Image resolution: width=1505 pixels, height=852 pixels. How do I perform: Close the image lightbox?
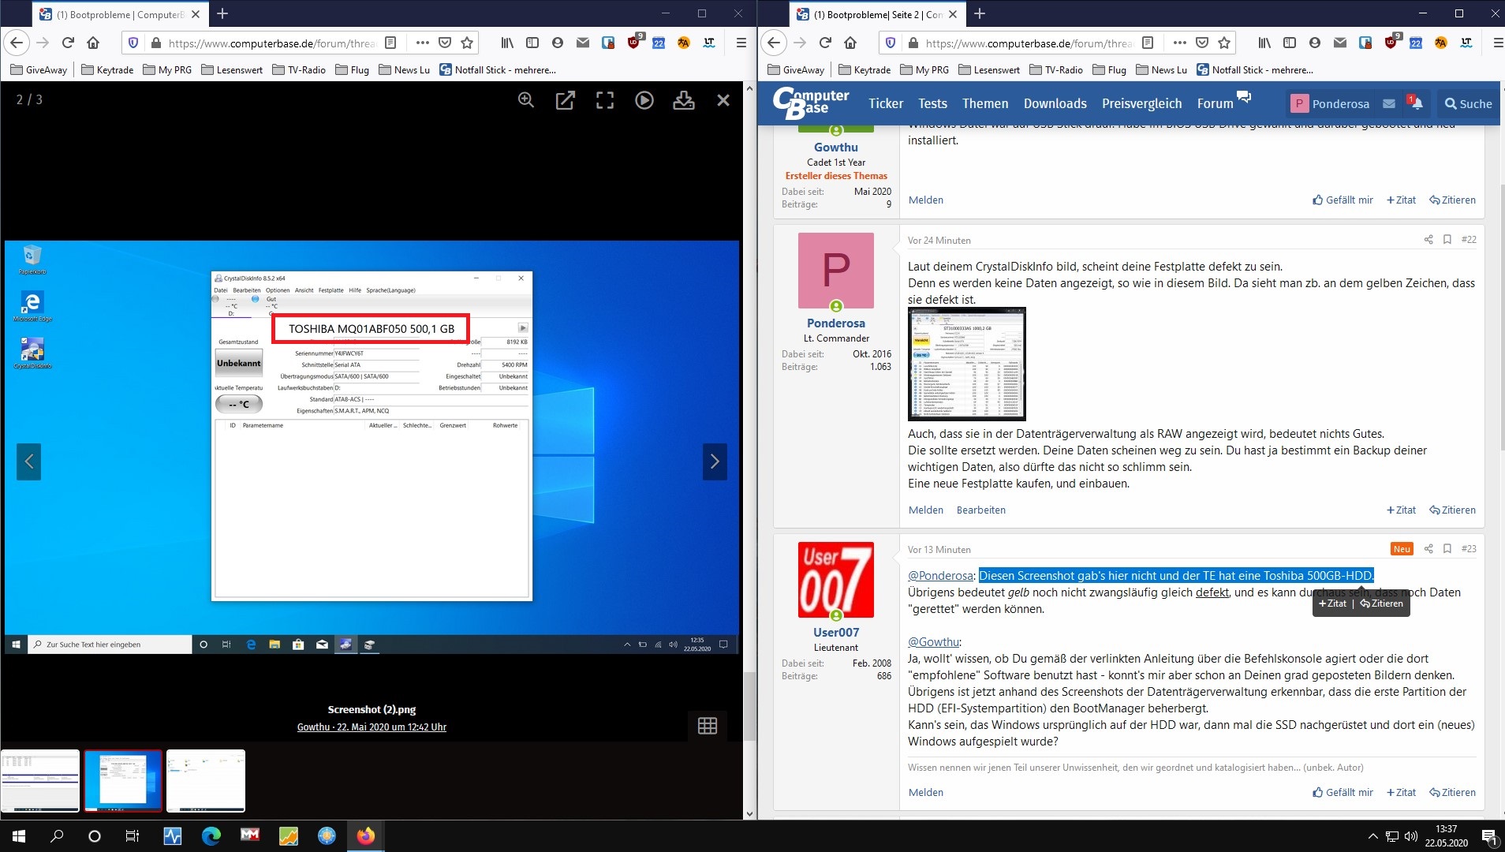coord(723,100)
